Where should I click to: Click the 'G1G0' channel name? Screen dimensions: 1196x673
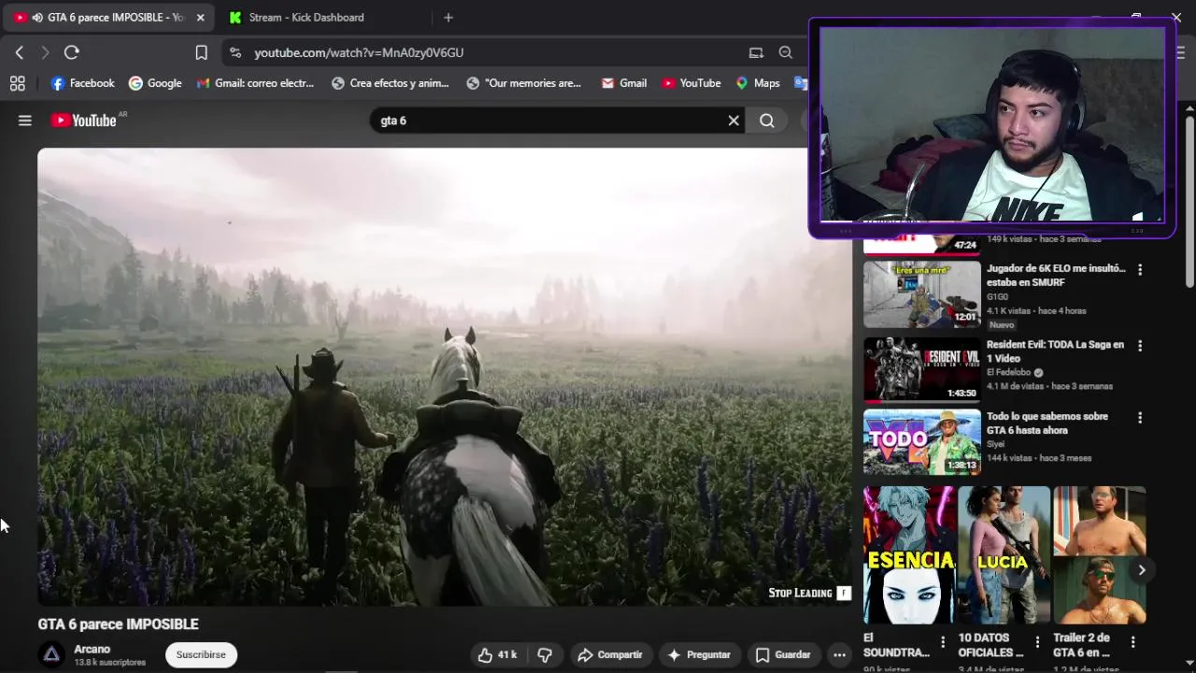point(997,296)
